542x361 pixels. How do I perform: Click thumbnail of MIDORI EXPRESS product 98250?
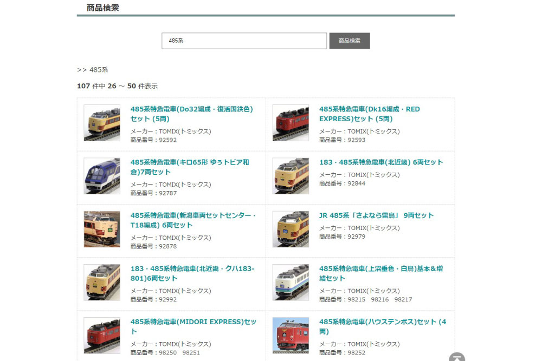tap(102, 336)
